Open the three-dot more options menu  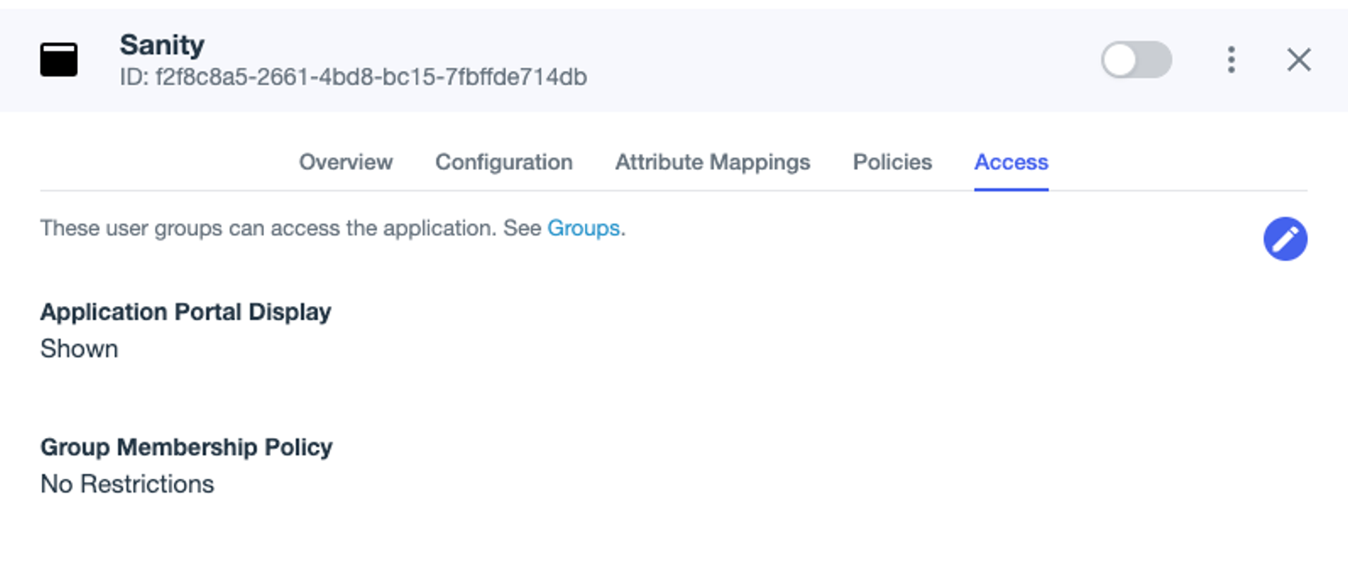(1231, 60)
